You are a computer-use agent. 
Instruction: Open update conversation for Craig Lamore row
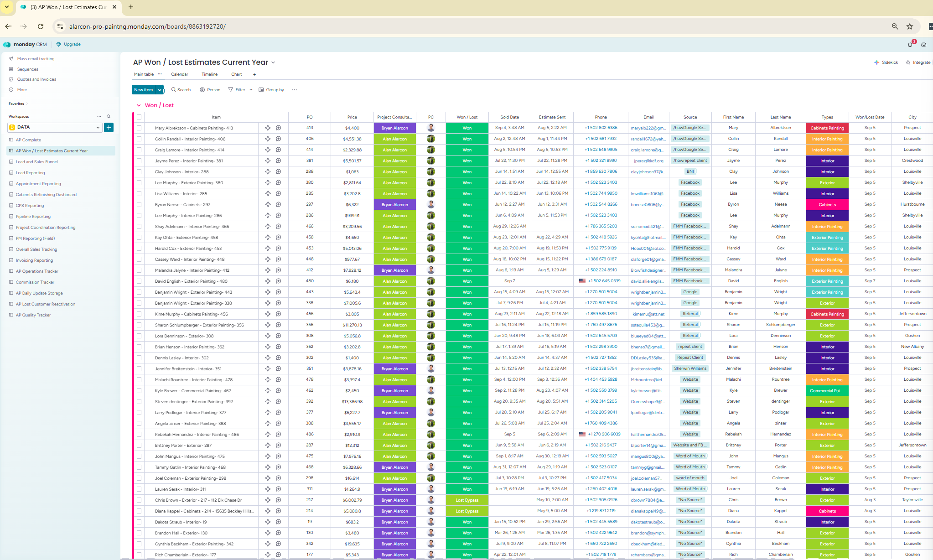tap(278, 150)
